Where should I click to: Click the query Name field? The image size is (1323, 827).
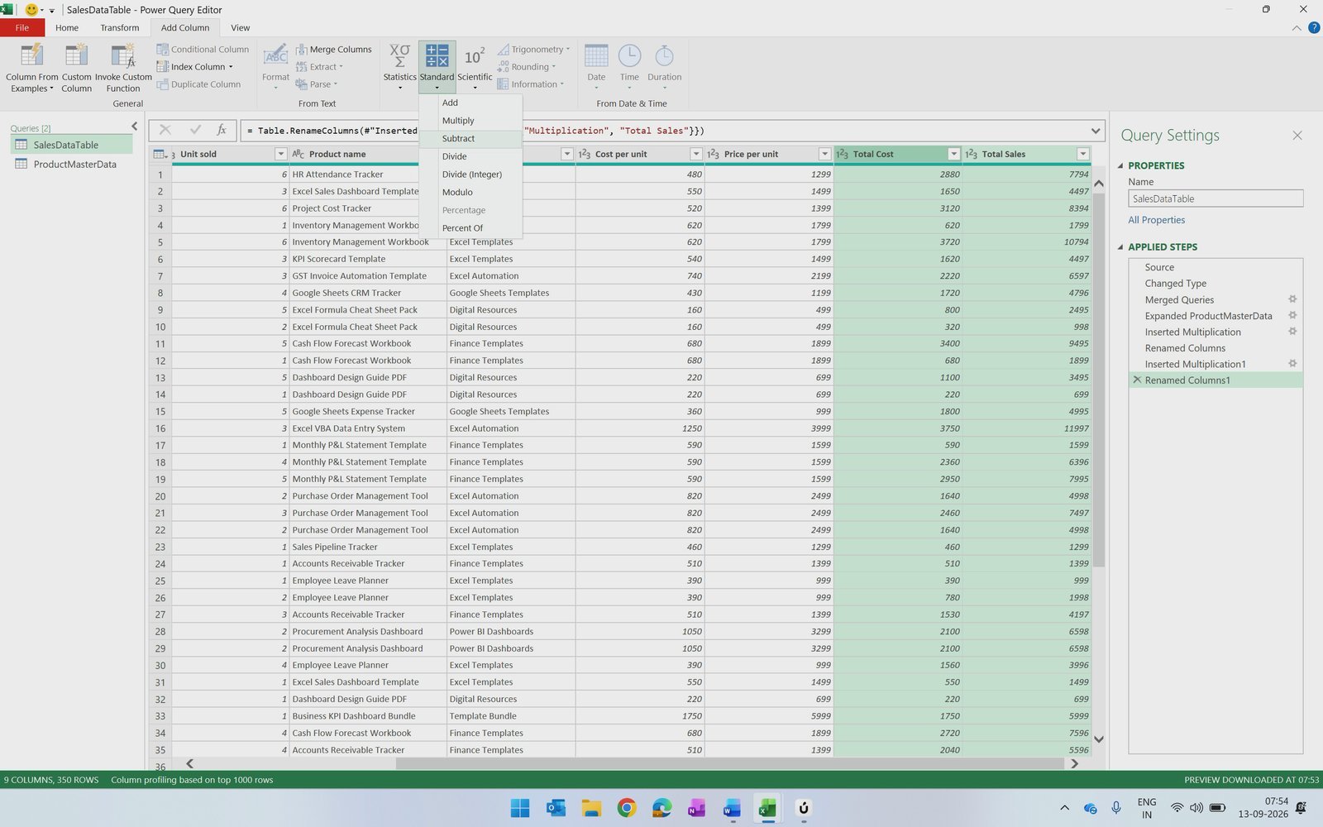pyautogui.click(x=1216, y=198)
